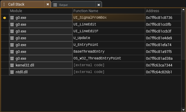
Task: Collapse the g0.exe module for UI_LineEditF row
Action: click(x=12, y=31)
